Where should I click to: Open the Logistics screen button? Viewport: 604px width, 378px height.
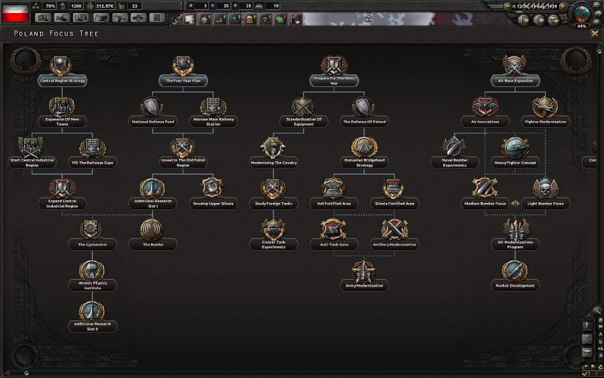[x=157, y=18]
